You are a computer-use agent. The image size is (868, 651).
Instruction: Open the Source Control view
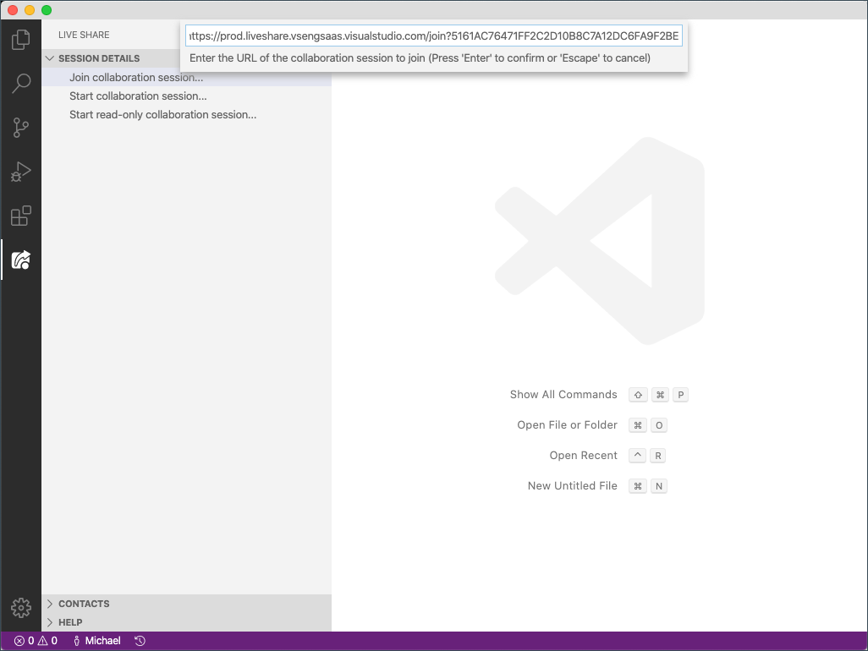[x=21, y=128]
